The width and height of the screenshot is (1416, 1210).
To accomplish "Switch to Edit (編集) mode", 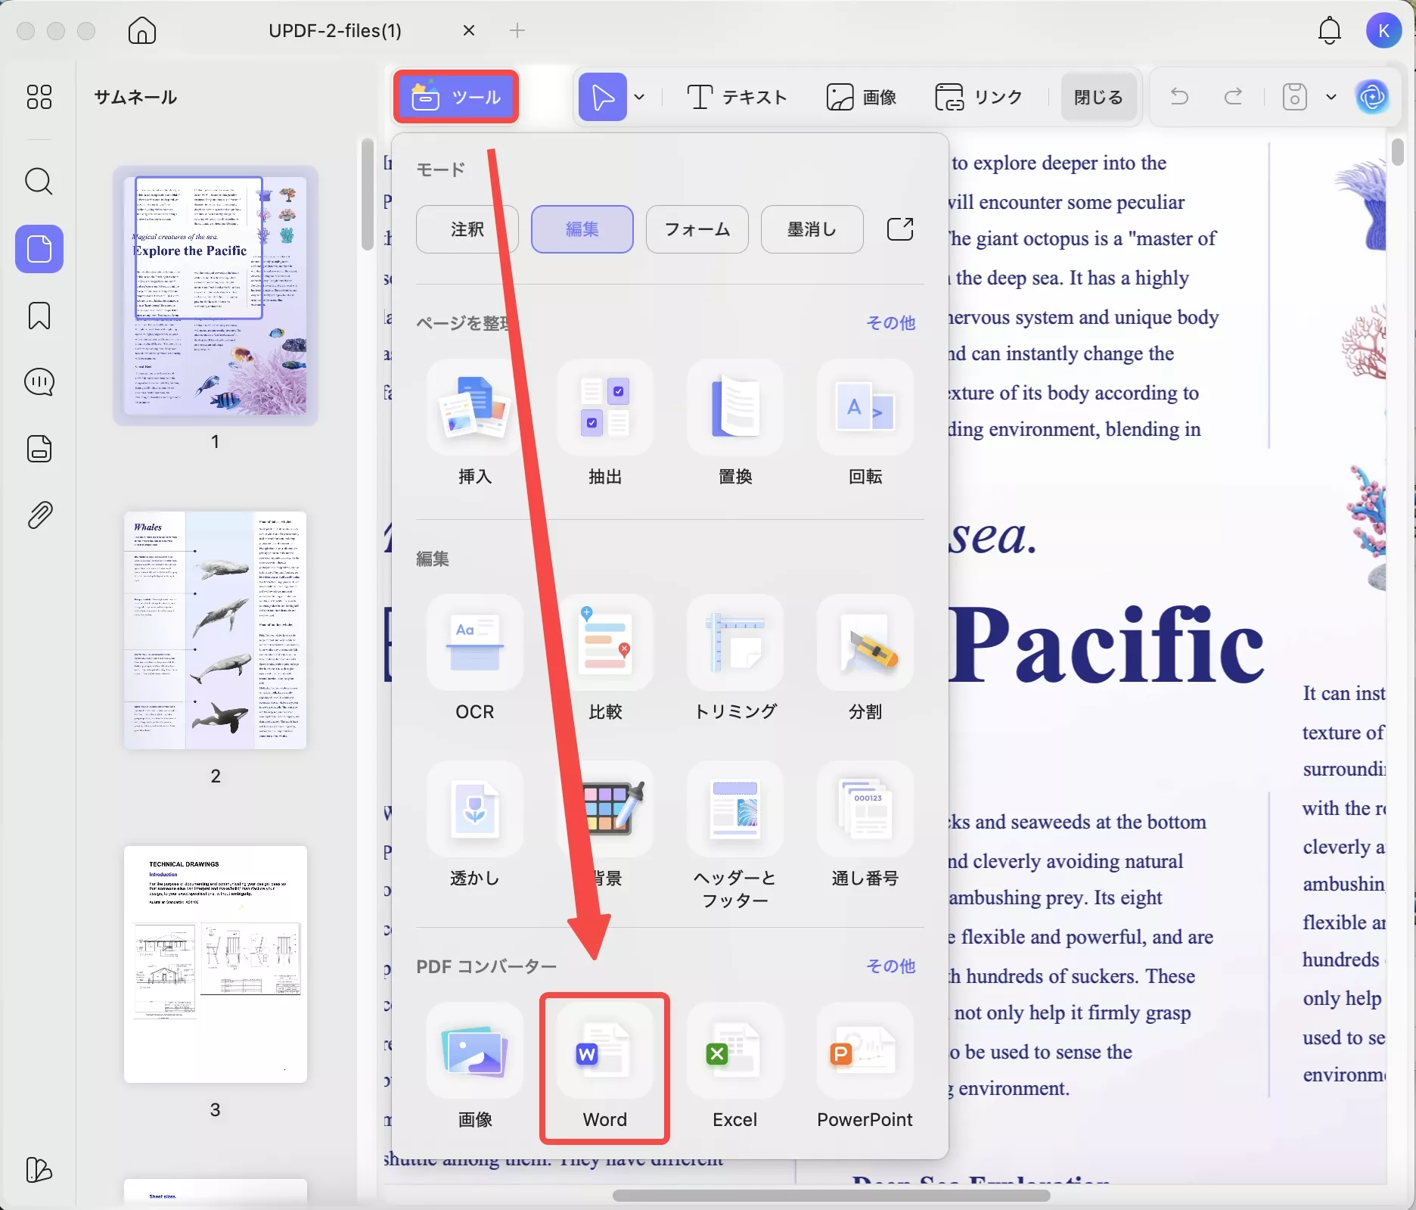I will pos(582,229).
